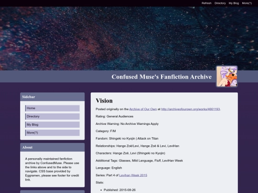
Task: Open the Levihan Week 2015 series link
Action: (x=133, y=175)
